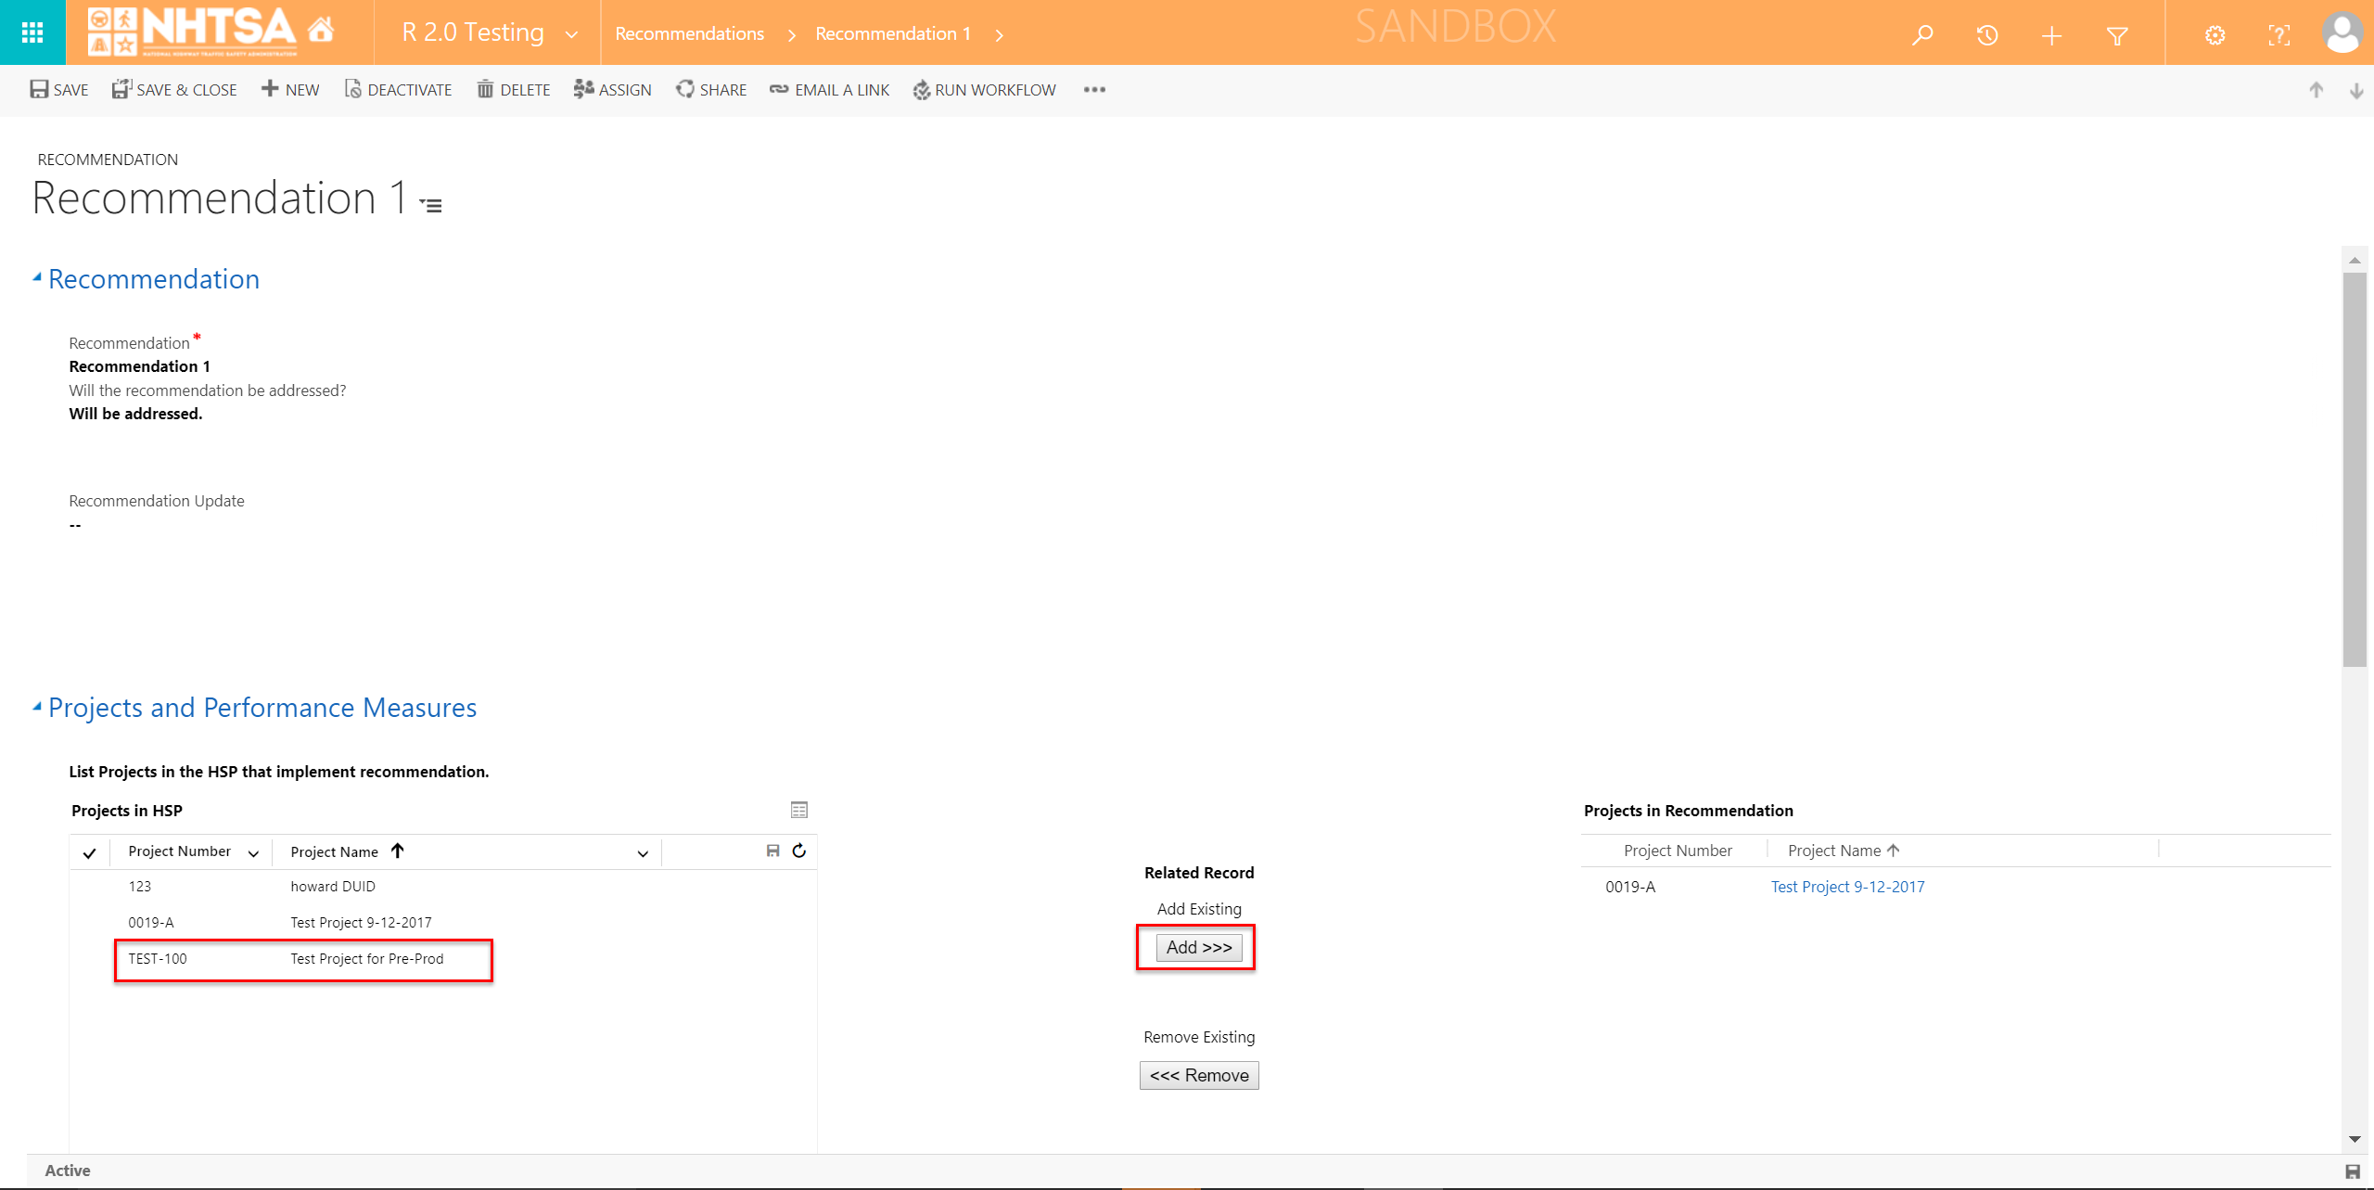Click Recommendations breadcrumb in navigation bar

point(689,34)
